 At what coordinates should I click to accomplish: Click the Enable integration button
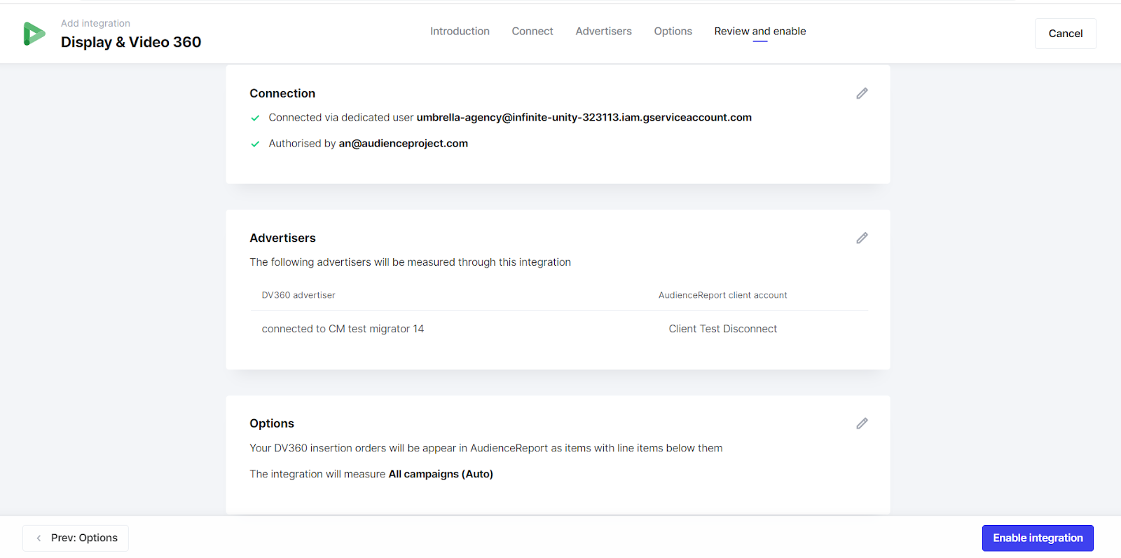[1038, 538]
